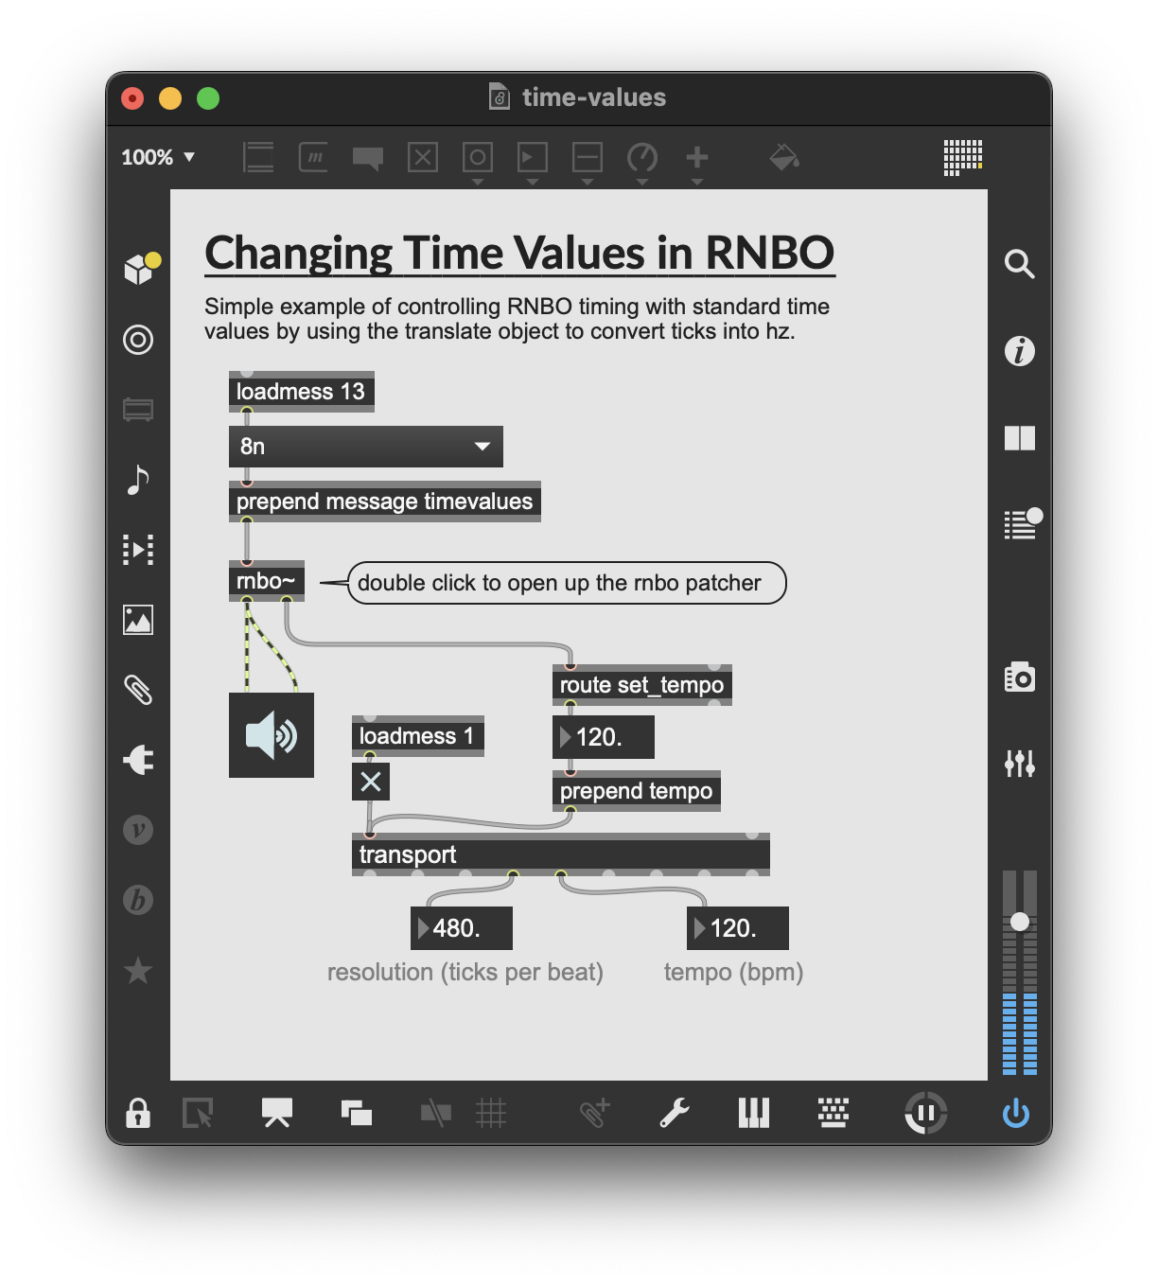Open the calendar grid icon in top toolbar
Screen dimensions: 1158x1285
[963, 157]
